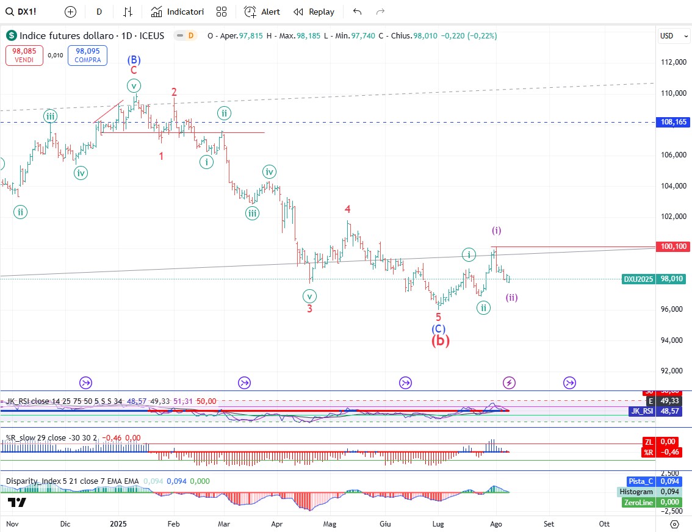The height and width of the screenshot is (532, 692).
Task: Click the COMPRA 98,095 buy button
Action: 87,55
